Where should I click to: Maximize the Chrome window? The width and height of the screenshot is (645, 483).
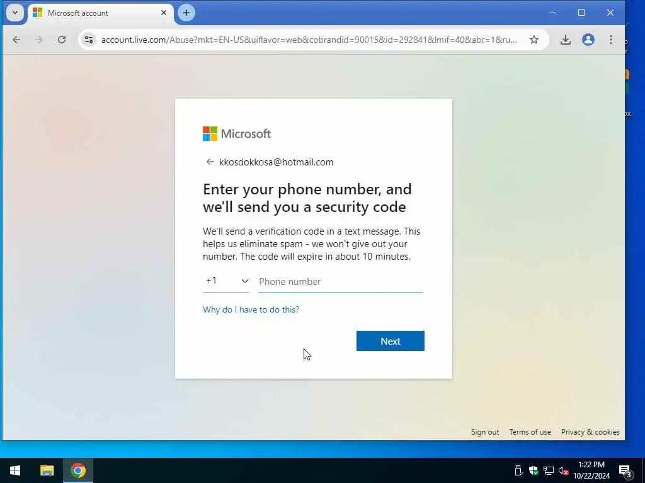581,13
